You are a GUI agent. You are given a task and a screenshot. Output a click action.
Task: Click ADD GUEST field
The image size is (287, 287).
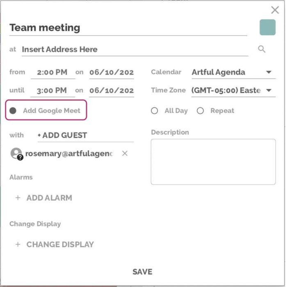pos(85,135)
